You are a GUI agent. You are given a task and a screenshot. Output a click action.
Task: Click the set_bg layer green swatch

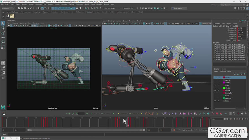(224, 88)
